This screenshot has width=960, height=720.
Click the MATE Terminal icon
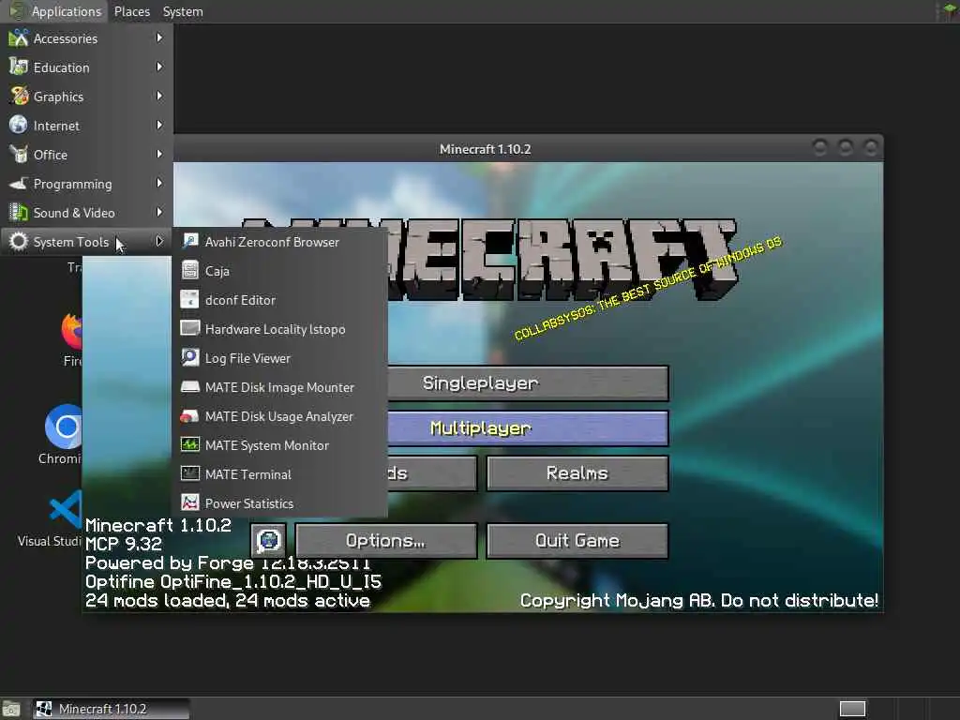(189, 473)
